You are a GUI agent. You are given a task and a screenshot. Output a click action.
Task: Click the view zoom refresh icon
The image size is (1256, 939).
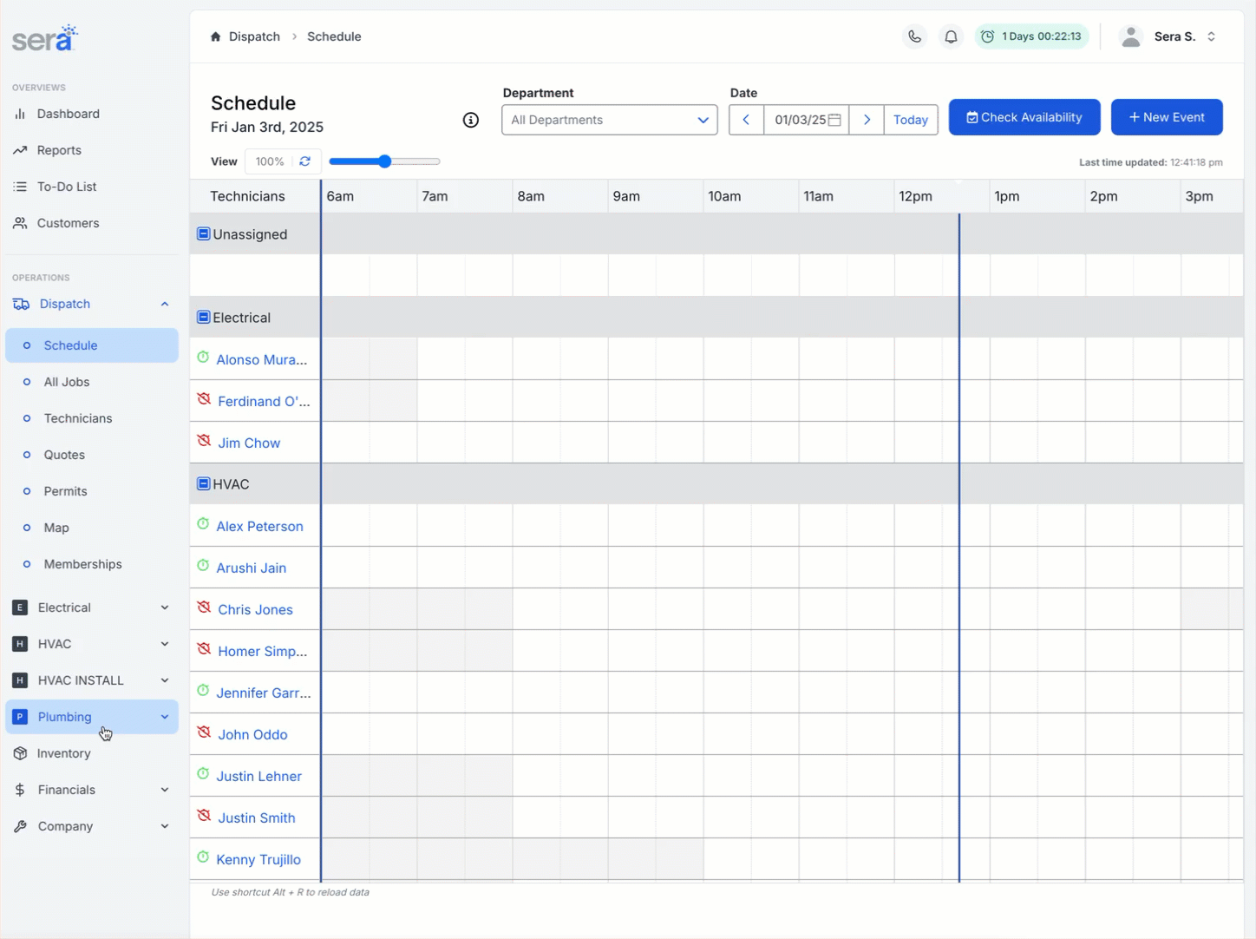click(305, 161)
